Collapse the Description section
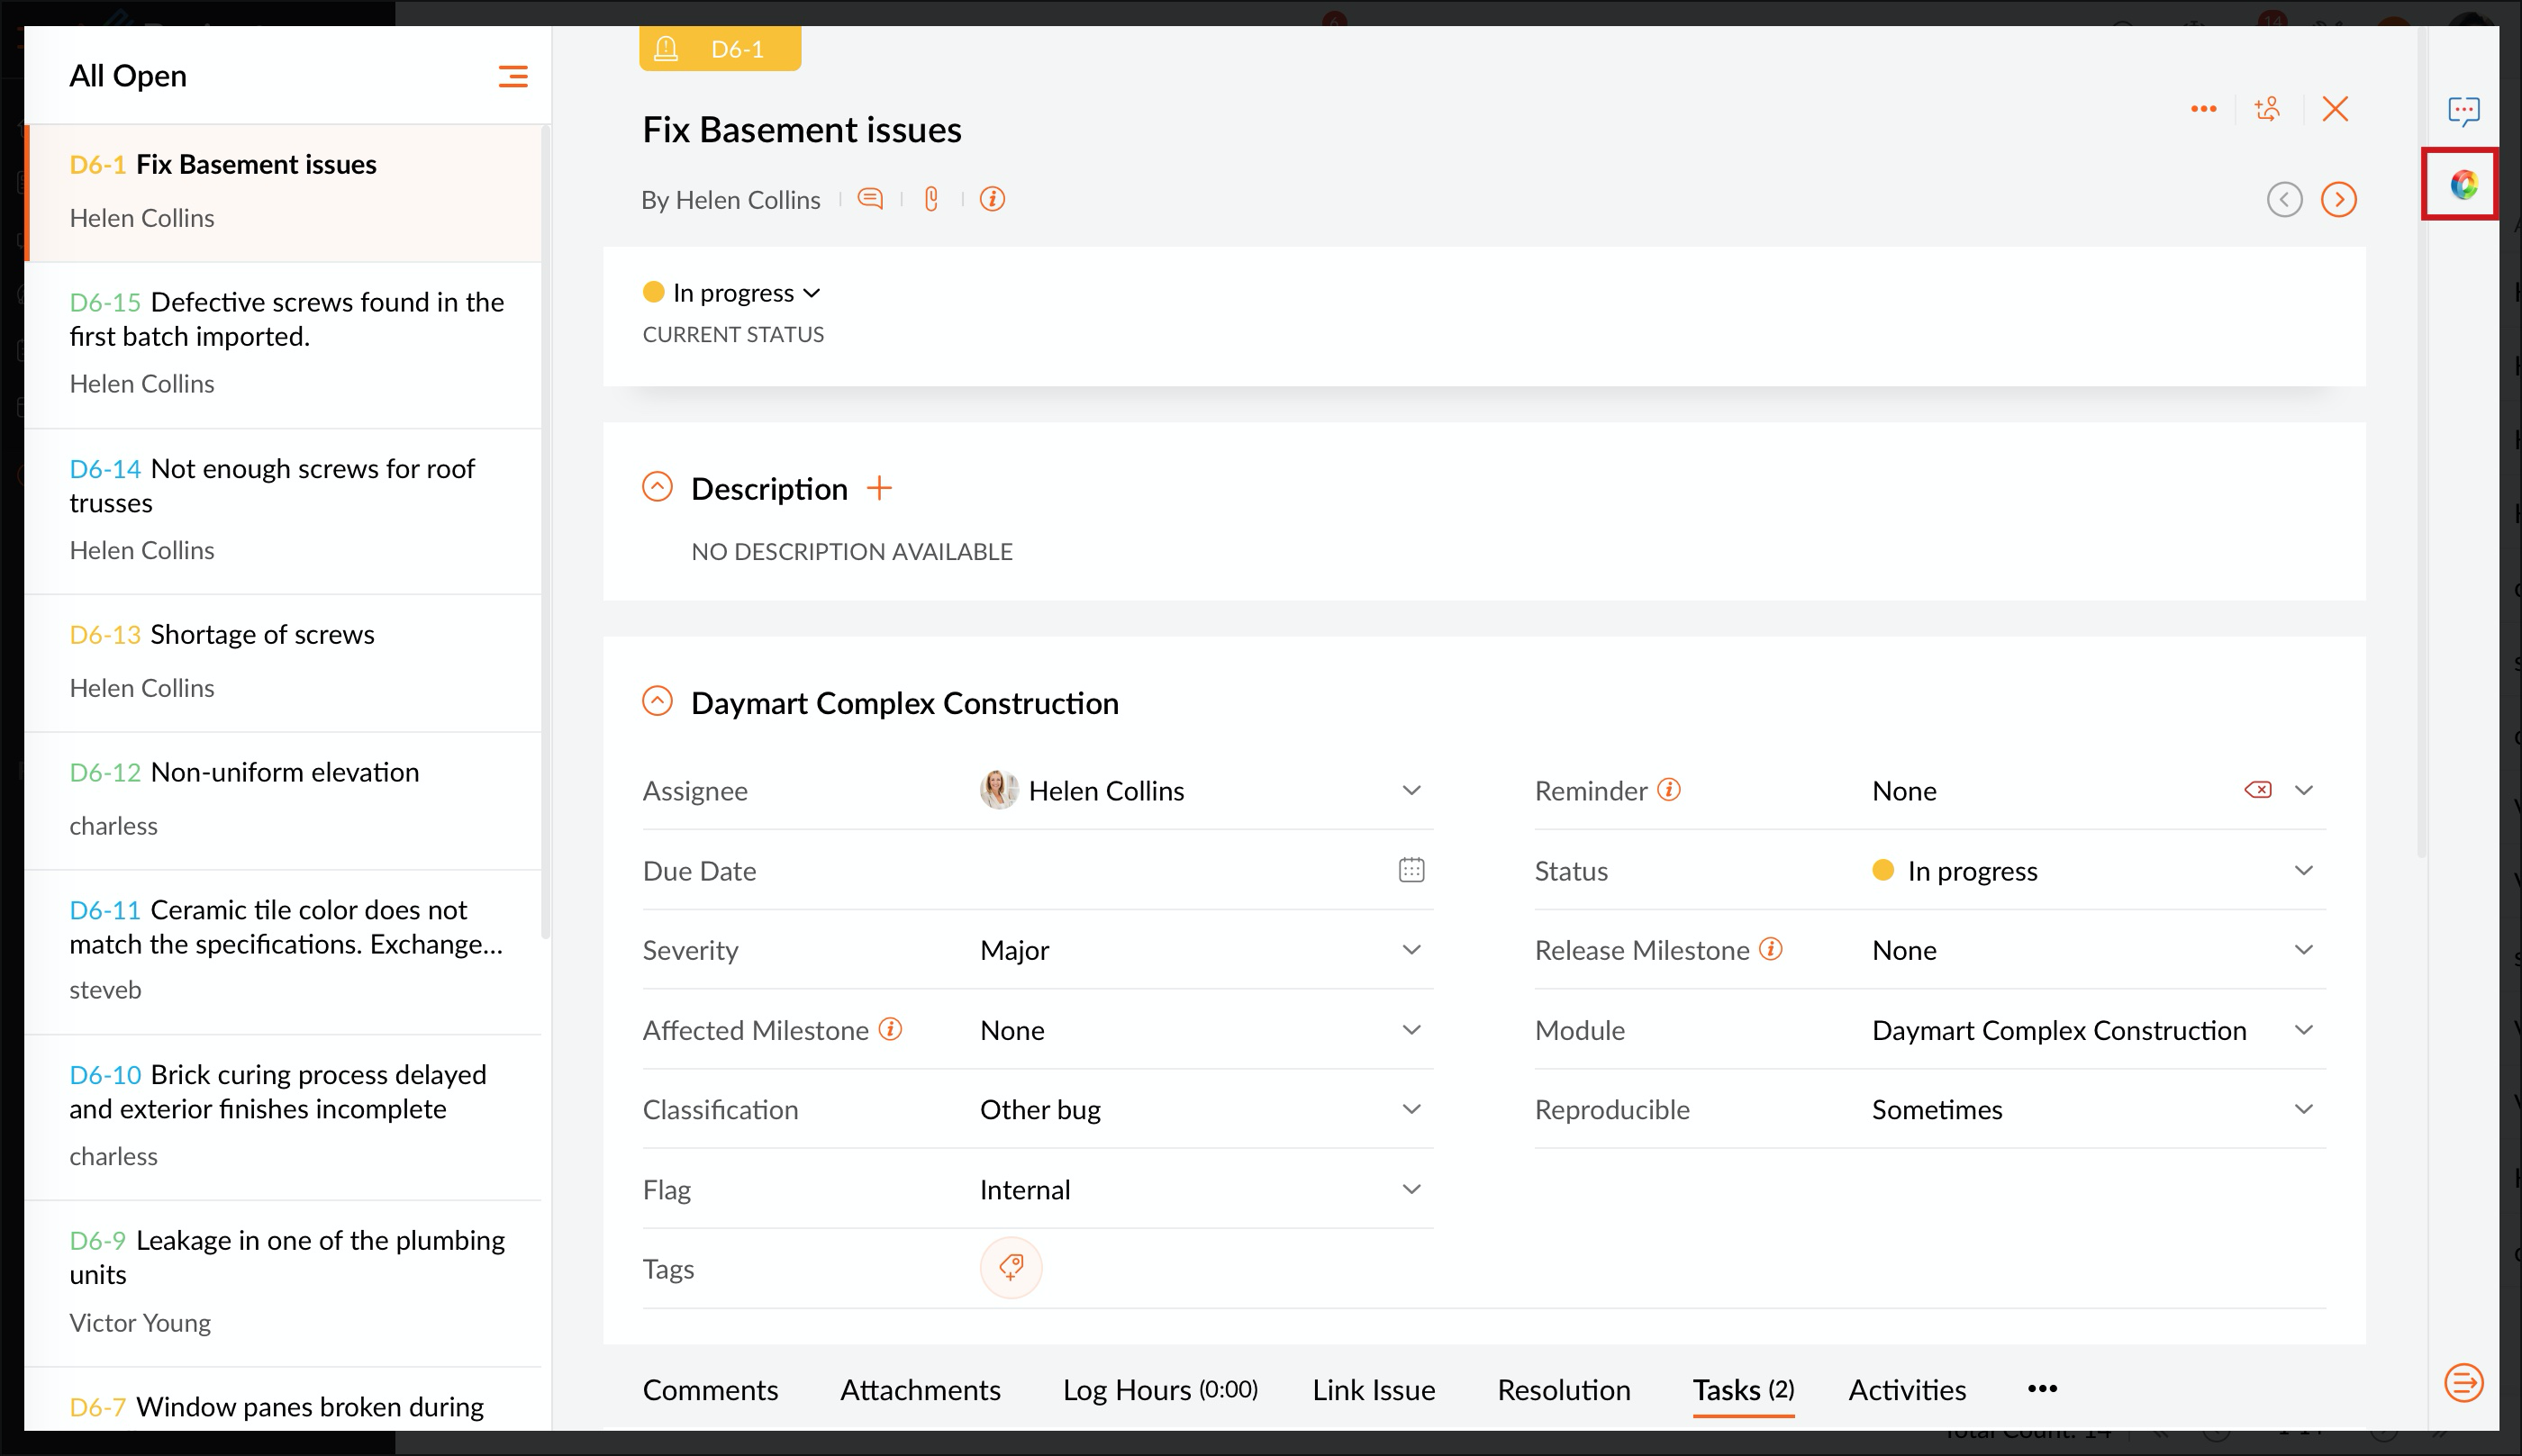This screenshot has height=1456, width=2522. coord(657,488)
